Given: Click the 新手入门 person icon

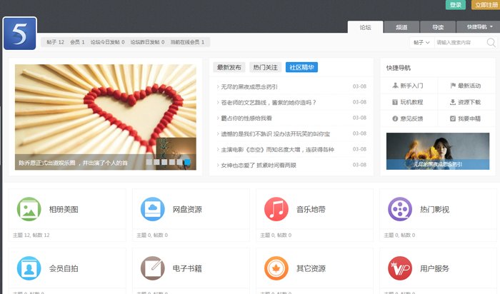Looking at the screenshot, I should pos(395,86).
